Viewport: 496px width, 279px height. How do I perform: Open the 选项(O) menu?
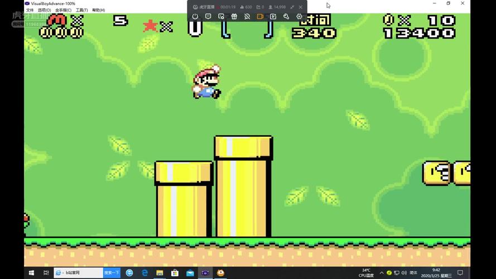pos(44,10)
